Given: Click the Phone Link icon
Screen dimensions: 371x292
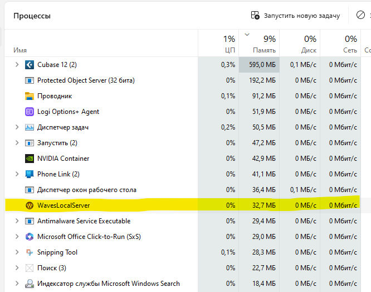Looking at the screenshot, I should (x=30, y=174).
